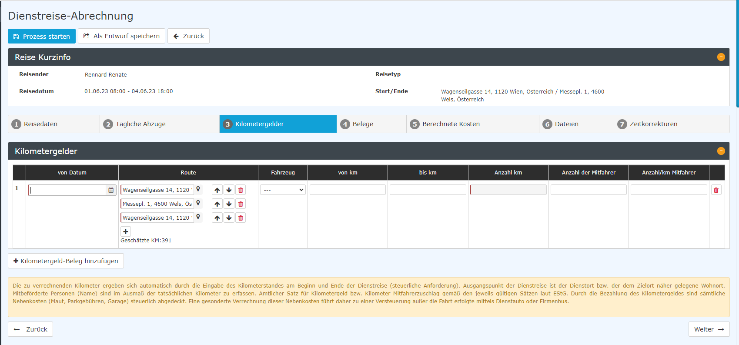
Task: Delete the last Wagenseilgasse route stop
Action: (x=241, y=218)
